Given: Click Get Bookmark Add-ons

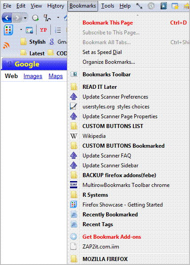Looking at the screenshot, I should [112, 237].
